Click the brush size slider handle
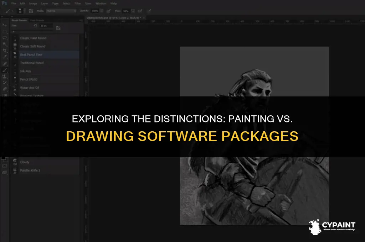The width and height of the screenshot is (365, 242). click(14, 31)
